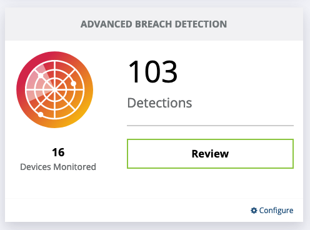Click the horizontal divider under Detections
310x230 pixels.
pos(210,126)
